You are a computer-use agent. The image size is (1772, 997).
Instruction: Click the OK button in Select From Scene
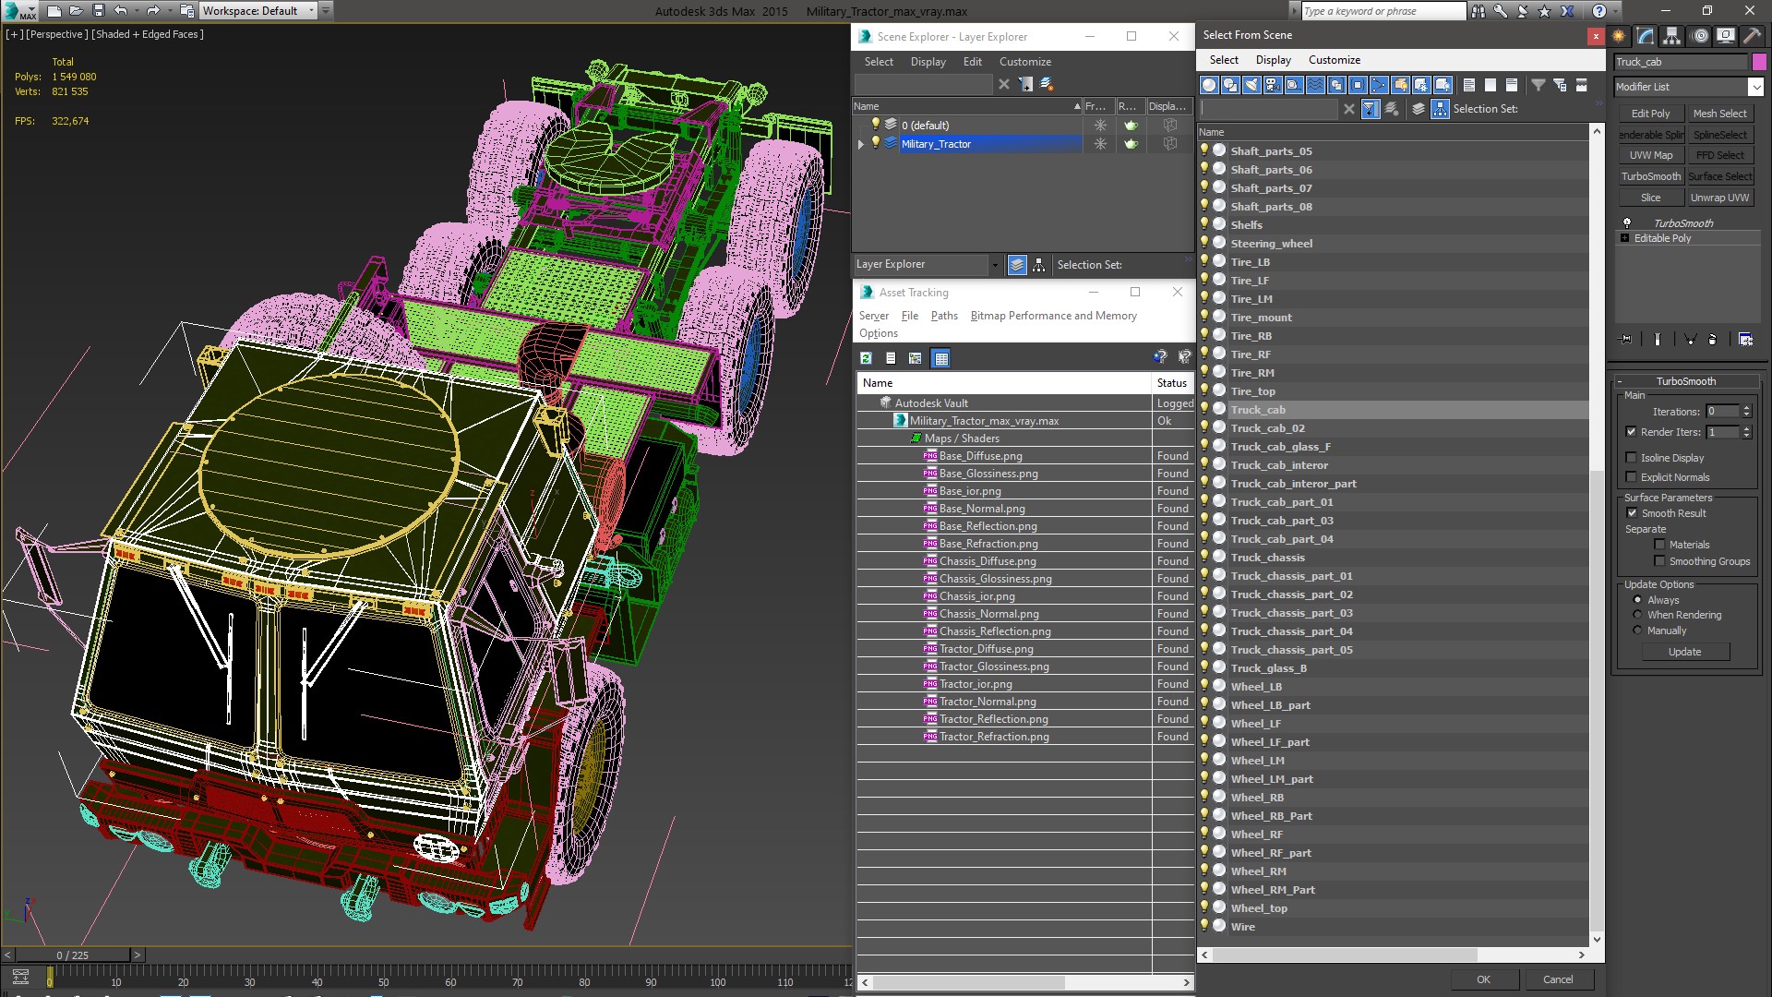tap(1483, 979)
